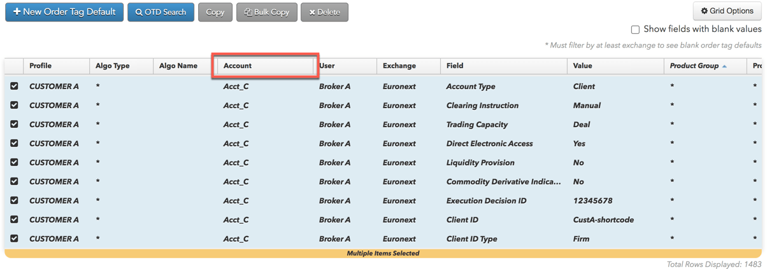Select the Trading Capacity field cell
This screenshot has height=269, width=767.
(x=504, y=124)
